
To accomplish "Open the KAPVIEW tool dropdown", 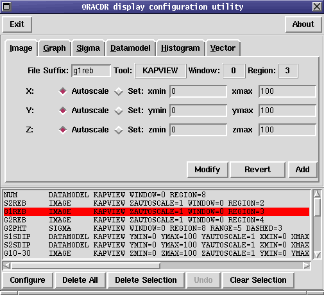I will click(x=160, y=71).
